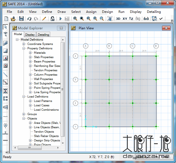
Task: Click the Restore Full View magnifier icon
Action: (82, 19)
